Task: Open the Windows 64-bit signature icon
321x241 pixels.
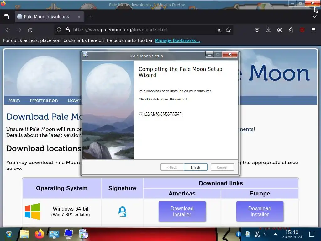Action: 122,212
